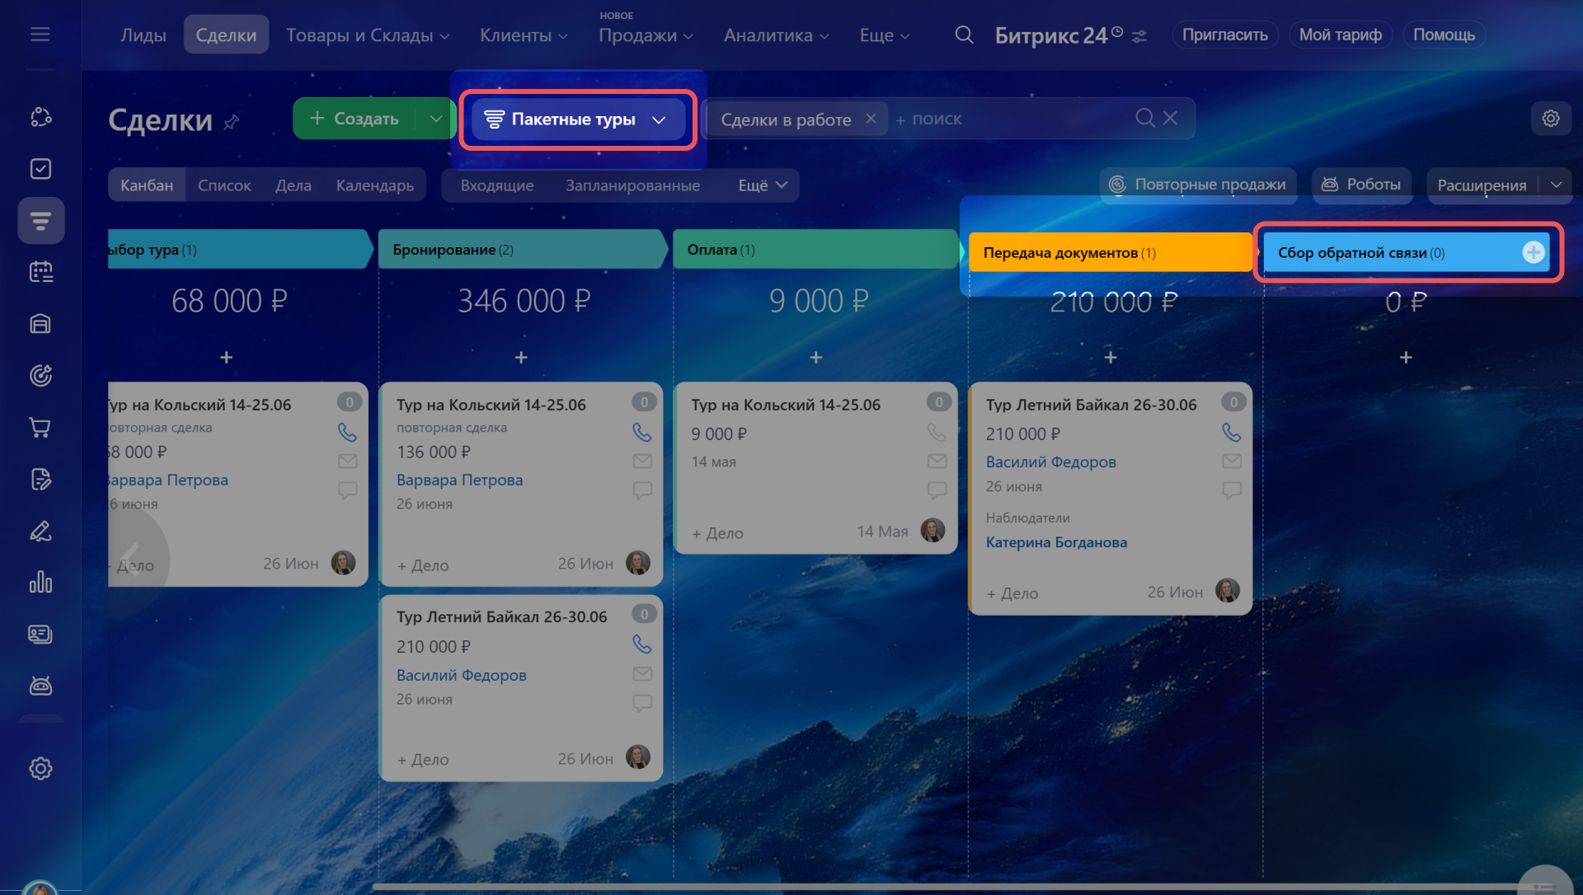Click the search magnifier in top bar

coord(964,35)
